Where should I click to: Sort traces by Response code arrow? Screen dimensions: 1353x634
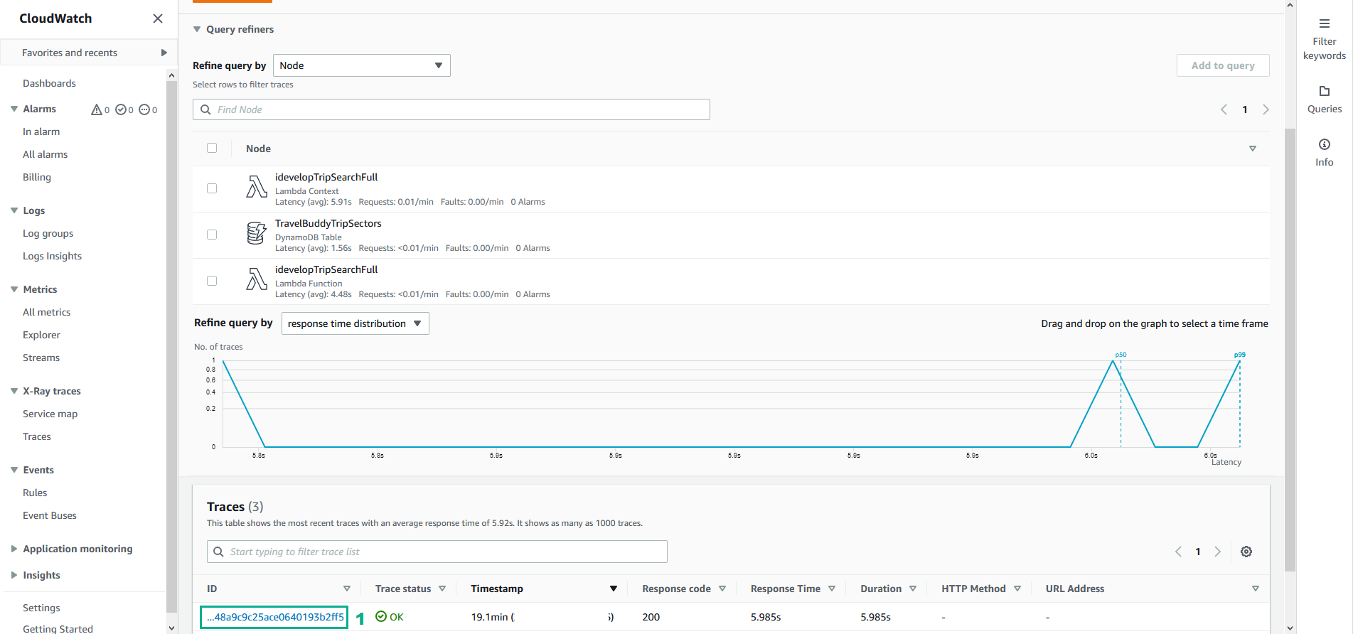pos(722,589)
